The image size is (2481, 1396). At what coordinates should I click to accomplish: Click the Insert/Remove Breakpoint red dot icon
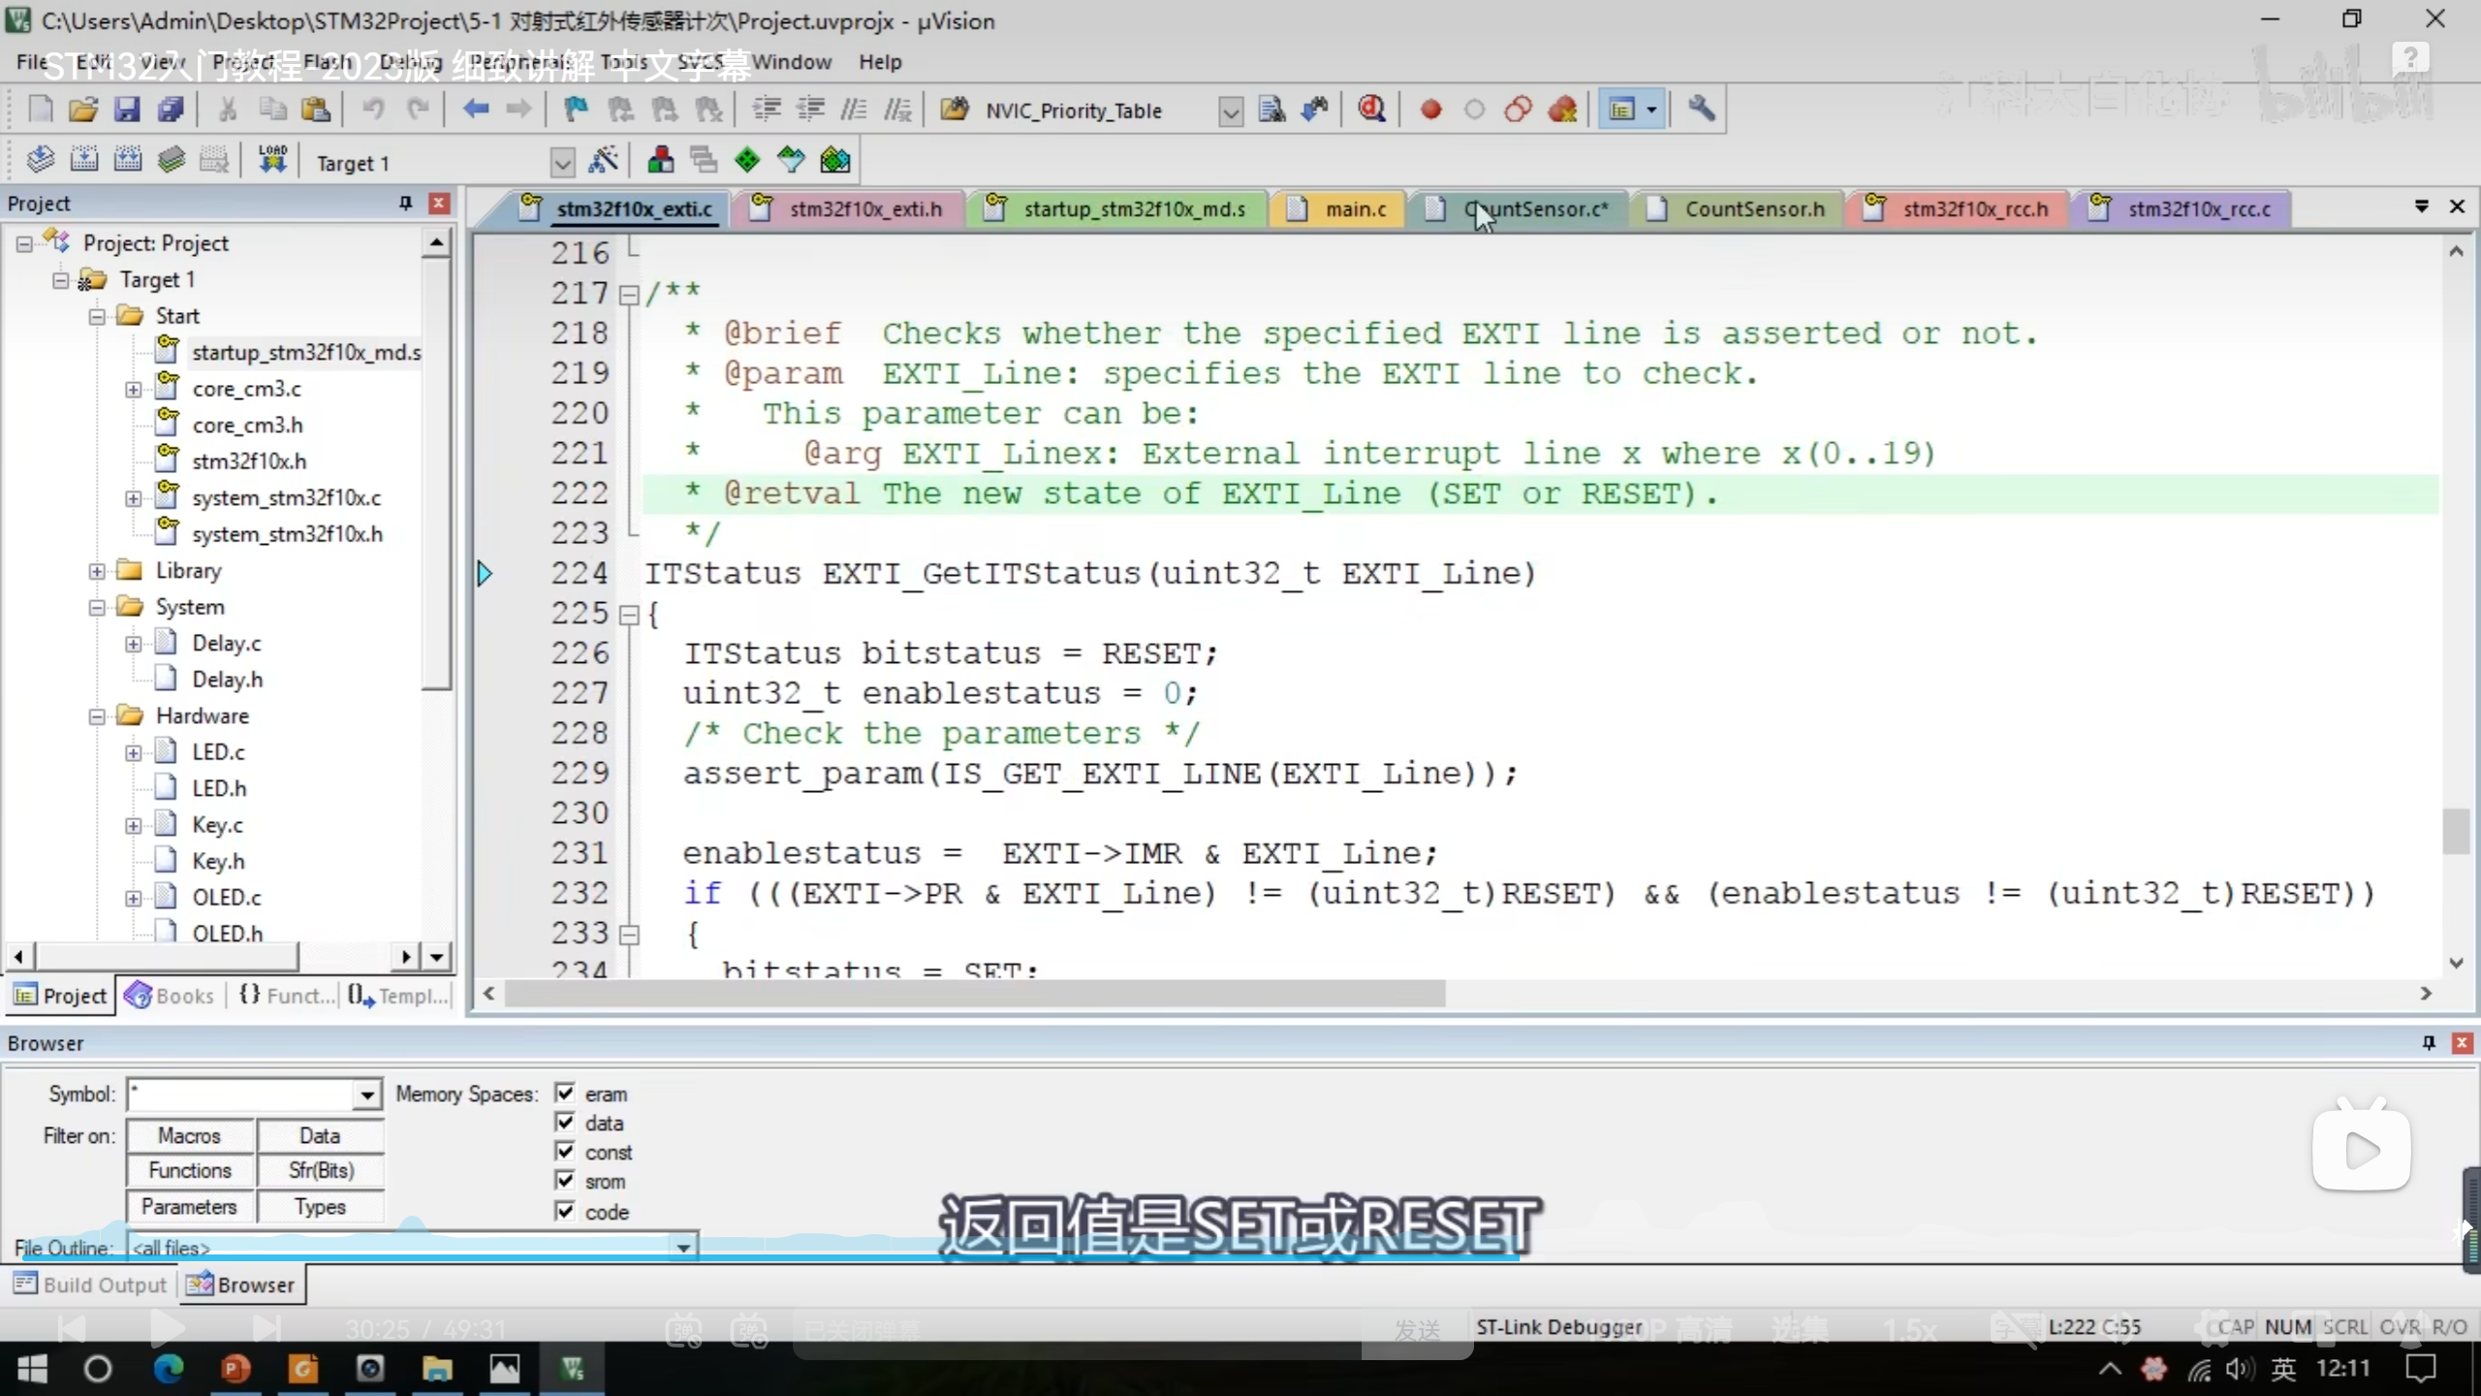coord(1430,110)
